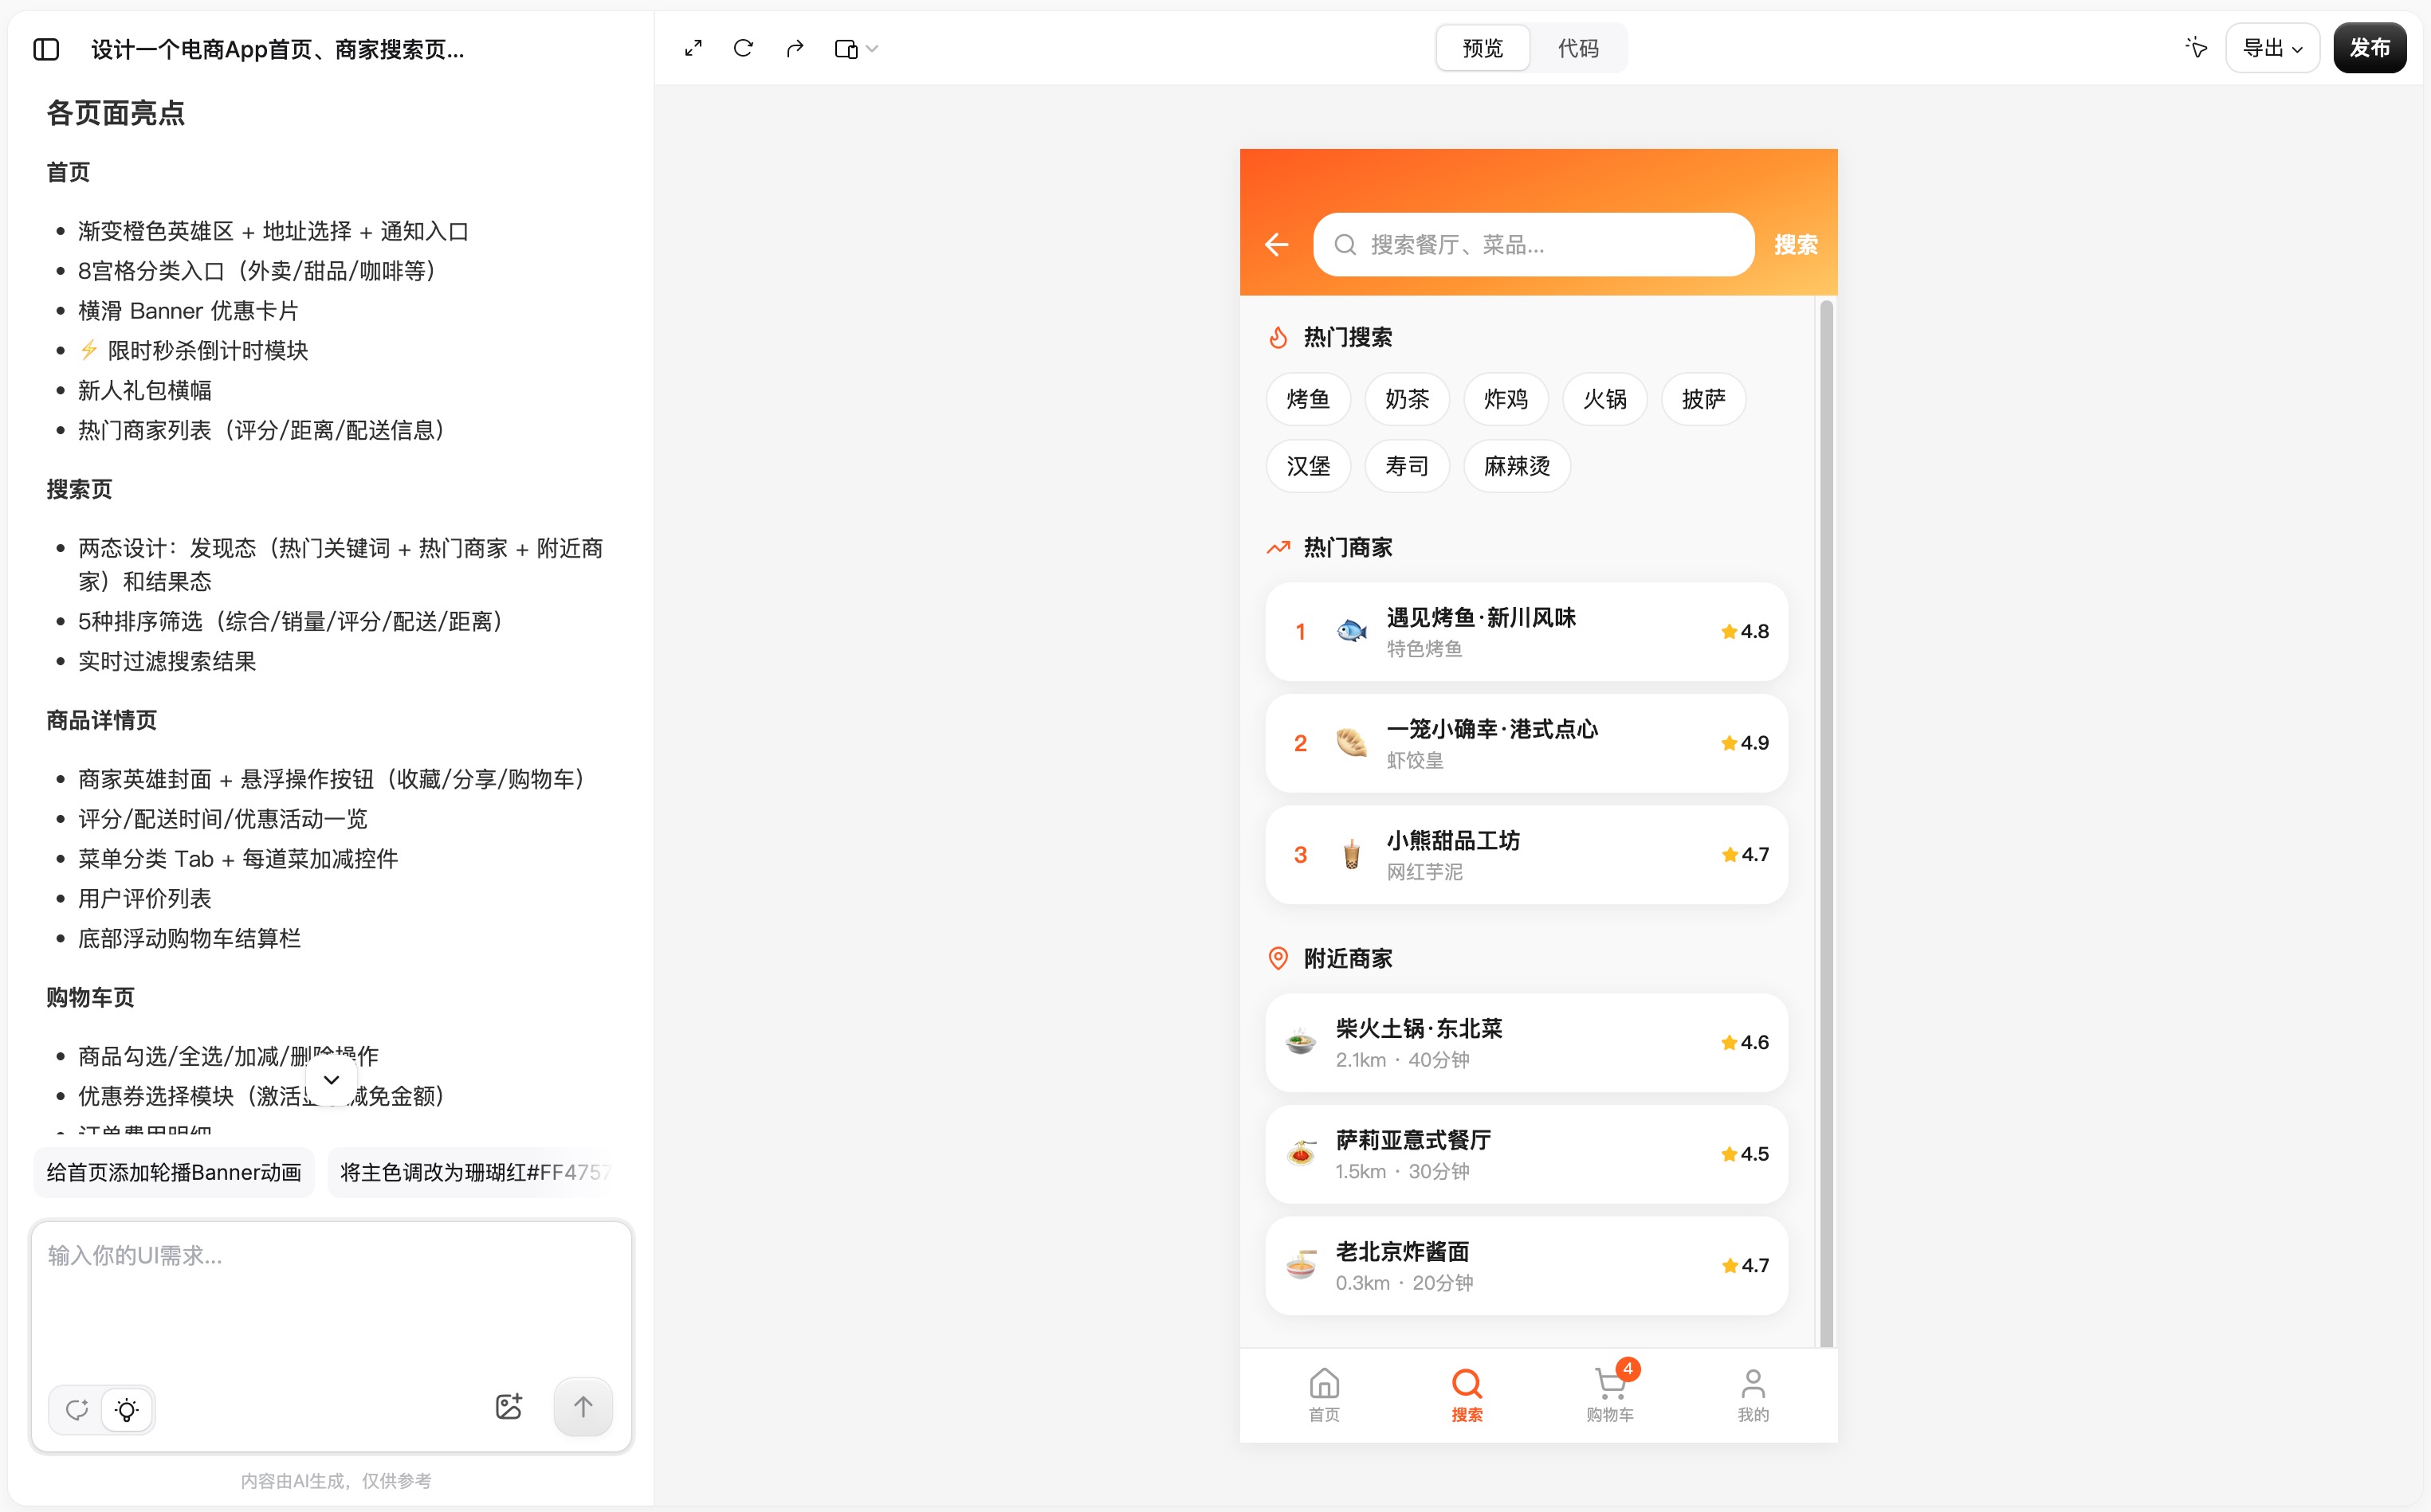Click the dumpling icon of 一笼小确幸
Image resolution: width=2431 pixels, height=1512 pixels.
pyautogui.click(x=1352, y=743)
